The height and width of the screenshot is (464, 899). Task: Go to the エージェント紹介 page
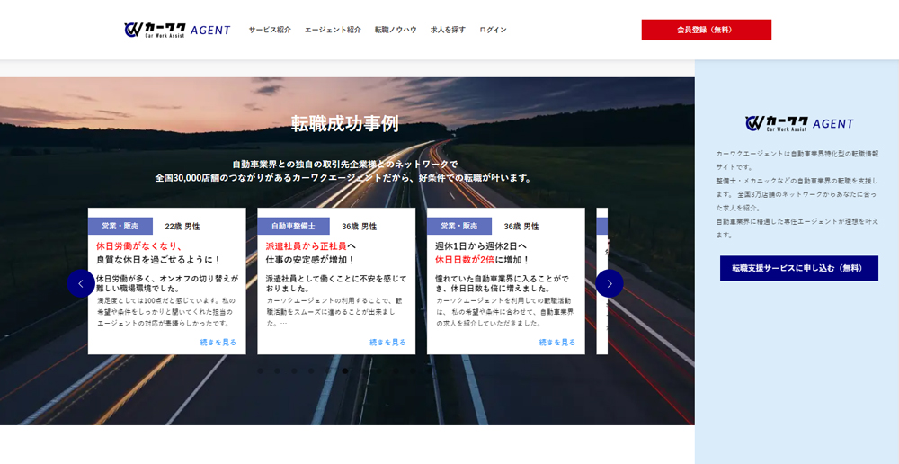tap(333, 30)
